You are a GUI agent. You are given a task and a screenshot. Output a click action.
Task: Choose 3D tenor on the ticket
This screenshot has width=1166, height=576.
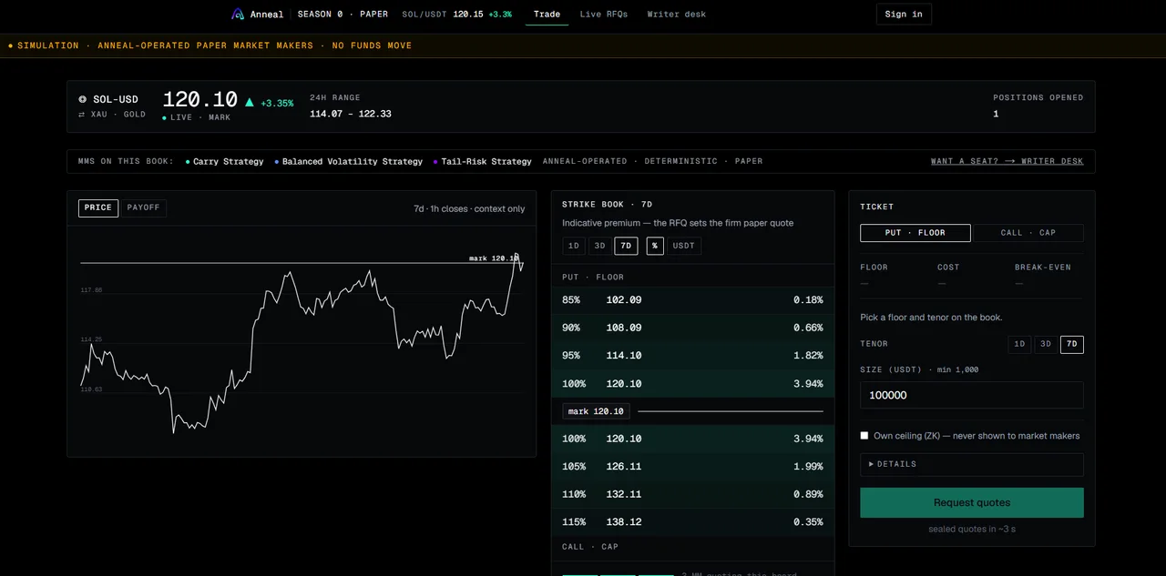[1046, 344]
